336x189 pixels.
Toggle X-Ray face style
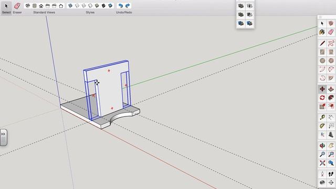70,6
